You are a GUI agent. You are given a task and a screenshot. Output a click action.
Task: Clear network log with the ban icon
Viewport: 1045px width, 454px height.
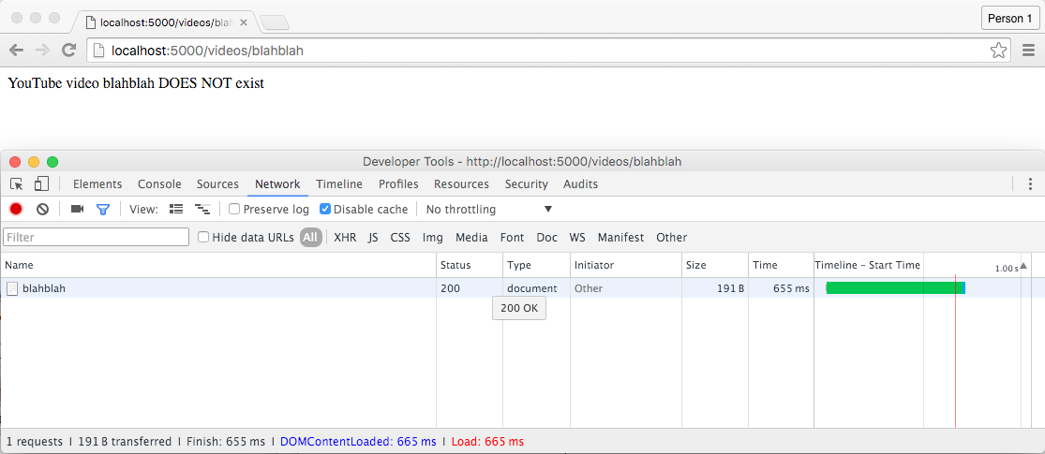[43, 209]
